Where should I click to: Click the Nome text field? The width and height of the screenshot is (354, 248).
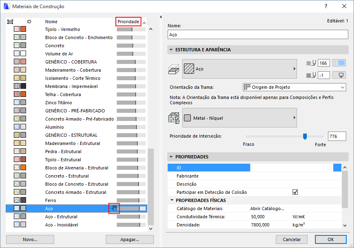[x=258, y=35]
